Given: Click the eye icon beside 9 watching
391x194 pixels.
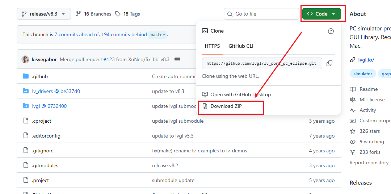Looking at the screenshot, I should (x=353, y=142).
